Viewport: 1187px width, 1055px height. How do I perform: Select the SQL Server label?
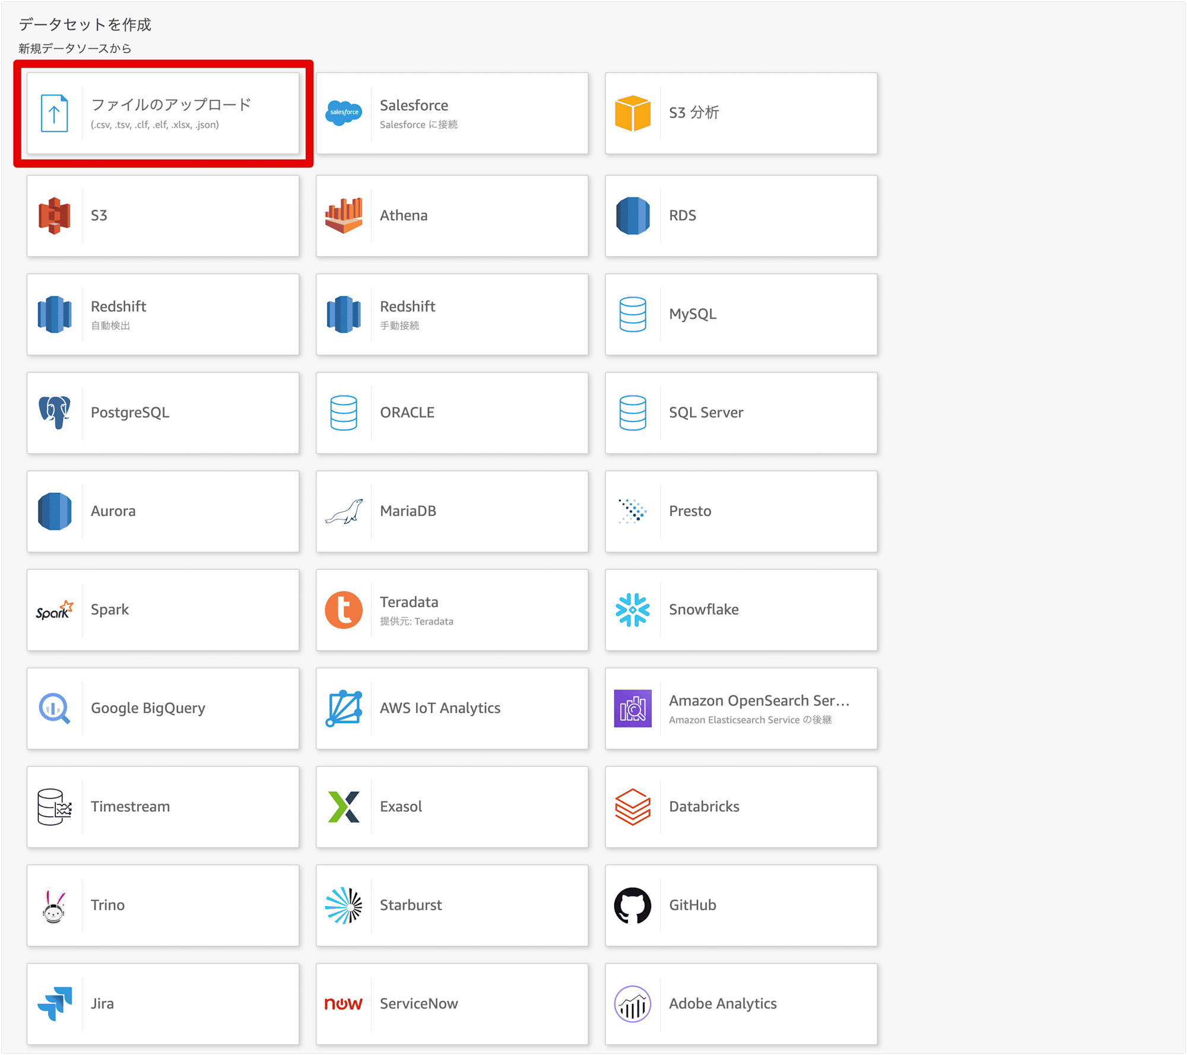706,413
